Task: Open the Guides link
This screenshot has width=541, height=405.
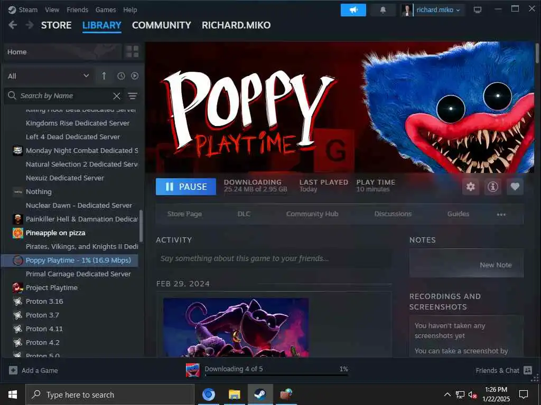Action: [x=458, y=214]
